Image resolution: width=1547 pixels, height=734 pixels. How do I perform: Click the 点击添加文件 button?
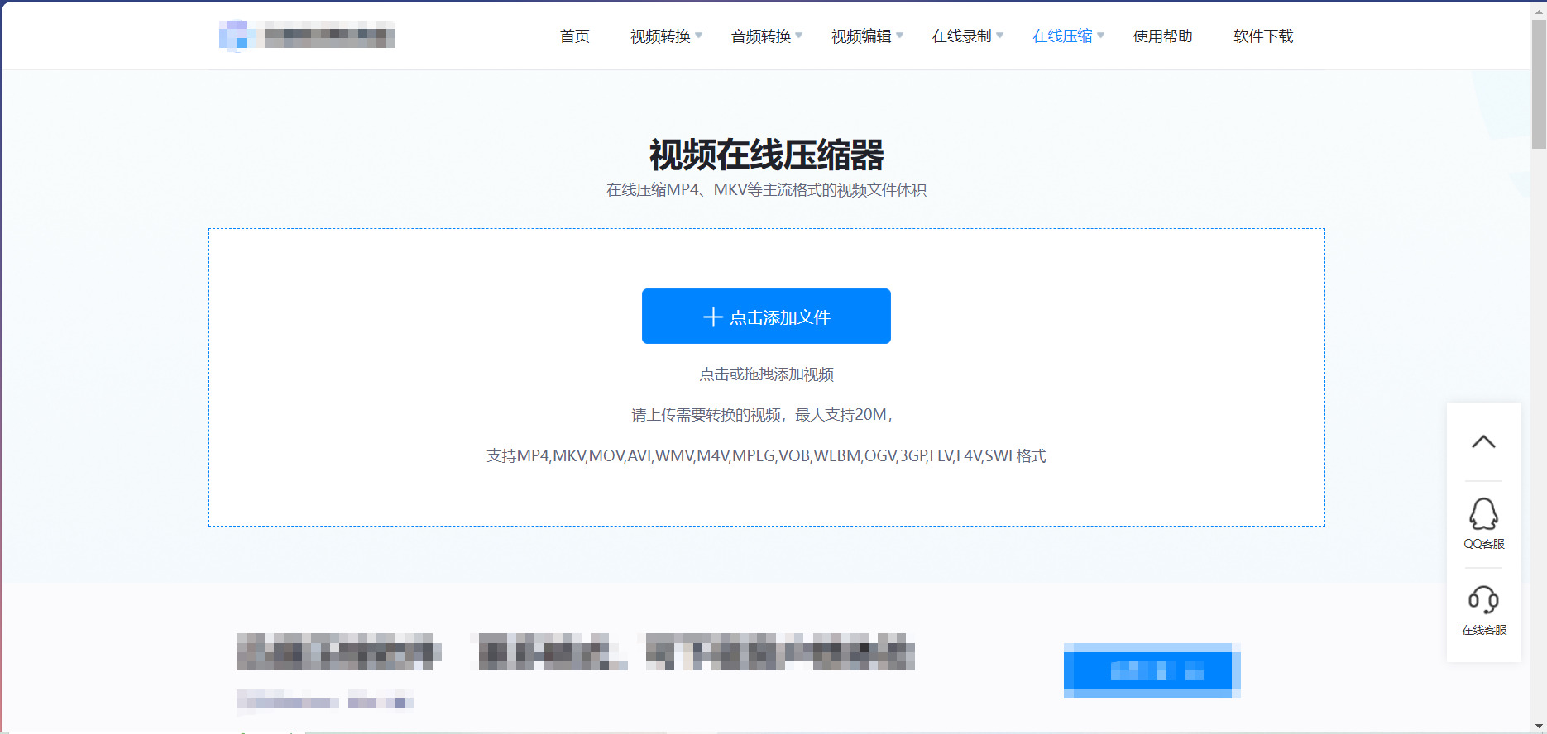point(766,316)
